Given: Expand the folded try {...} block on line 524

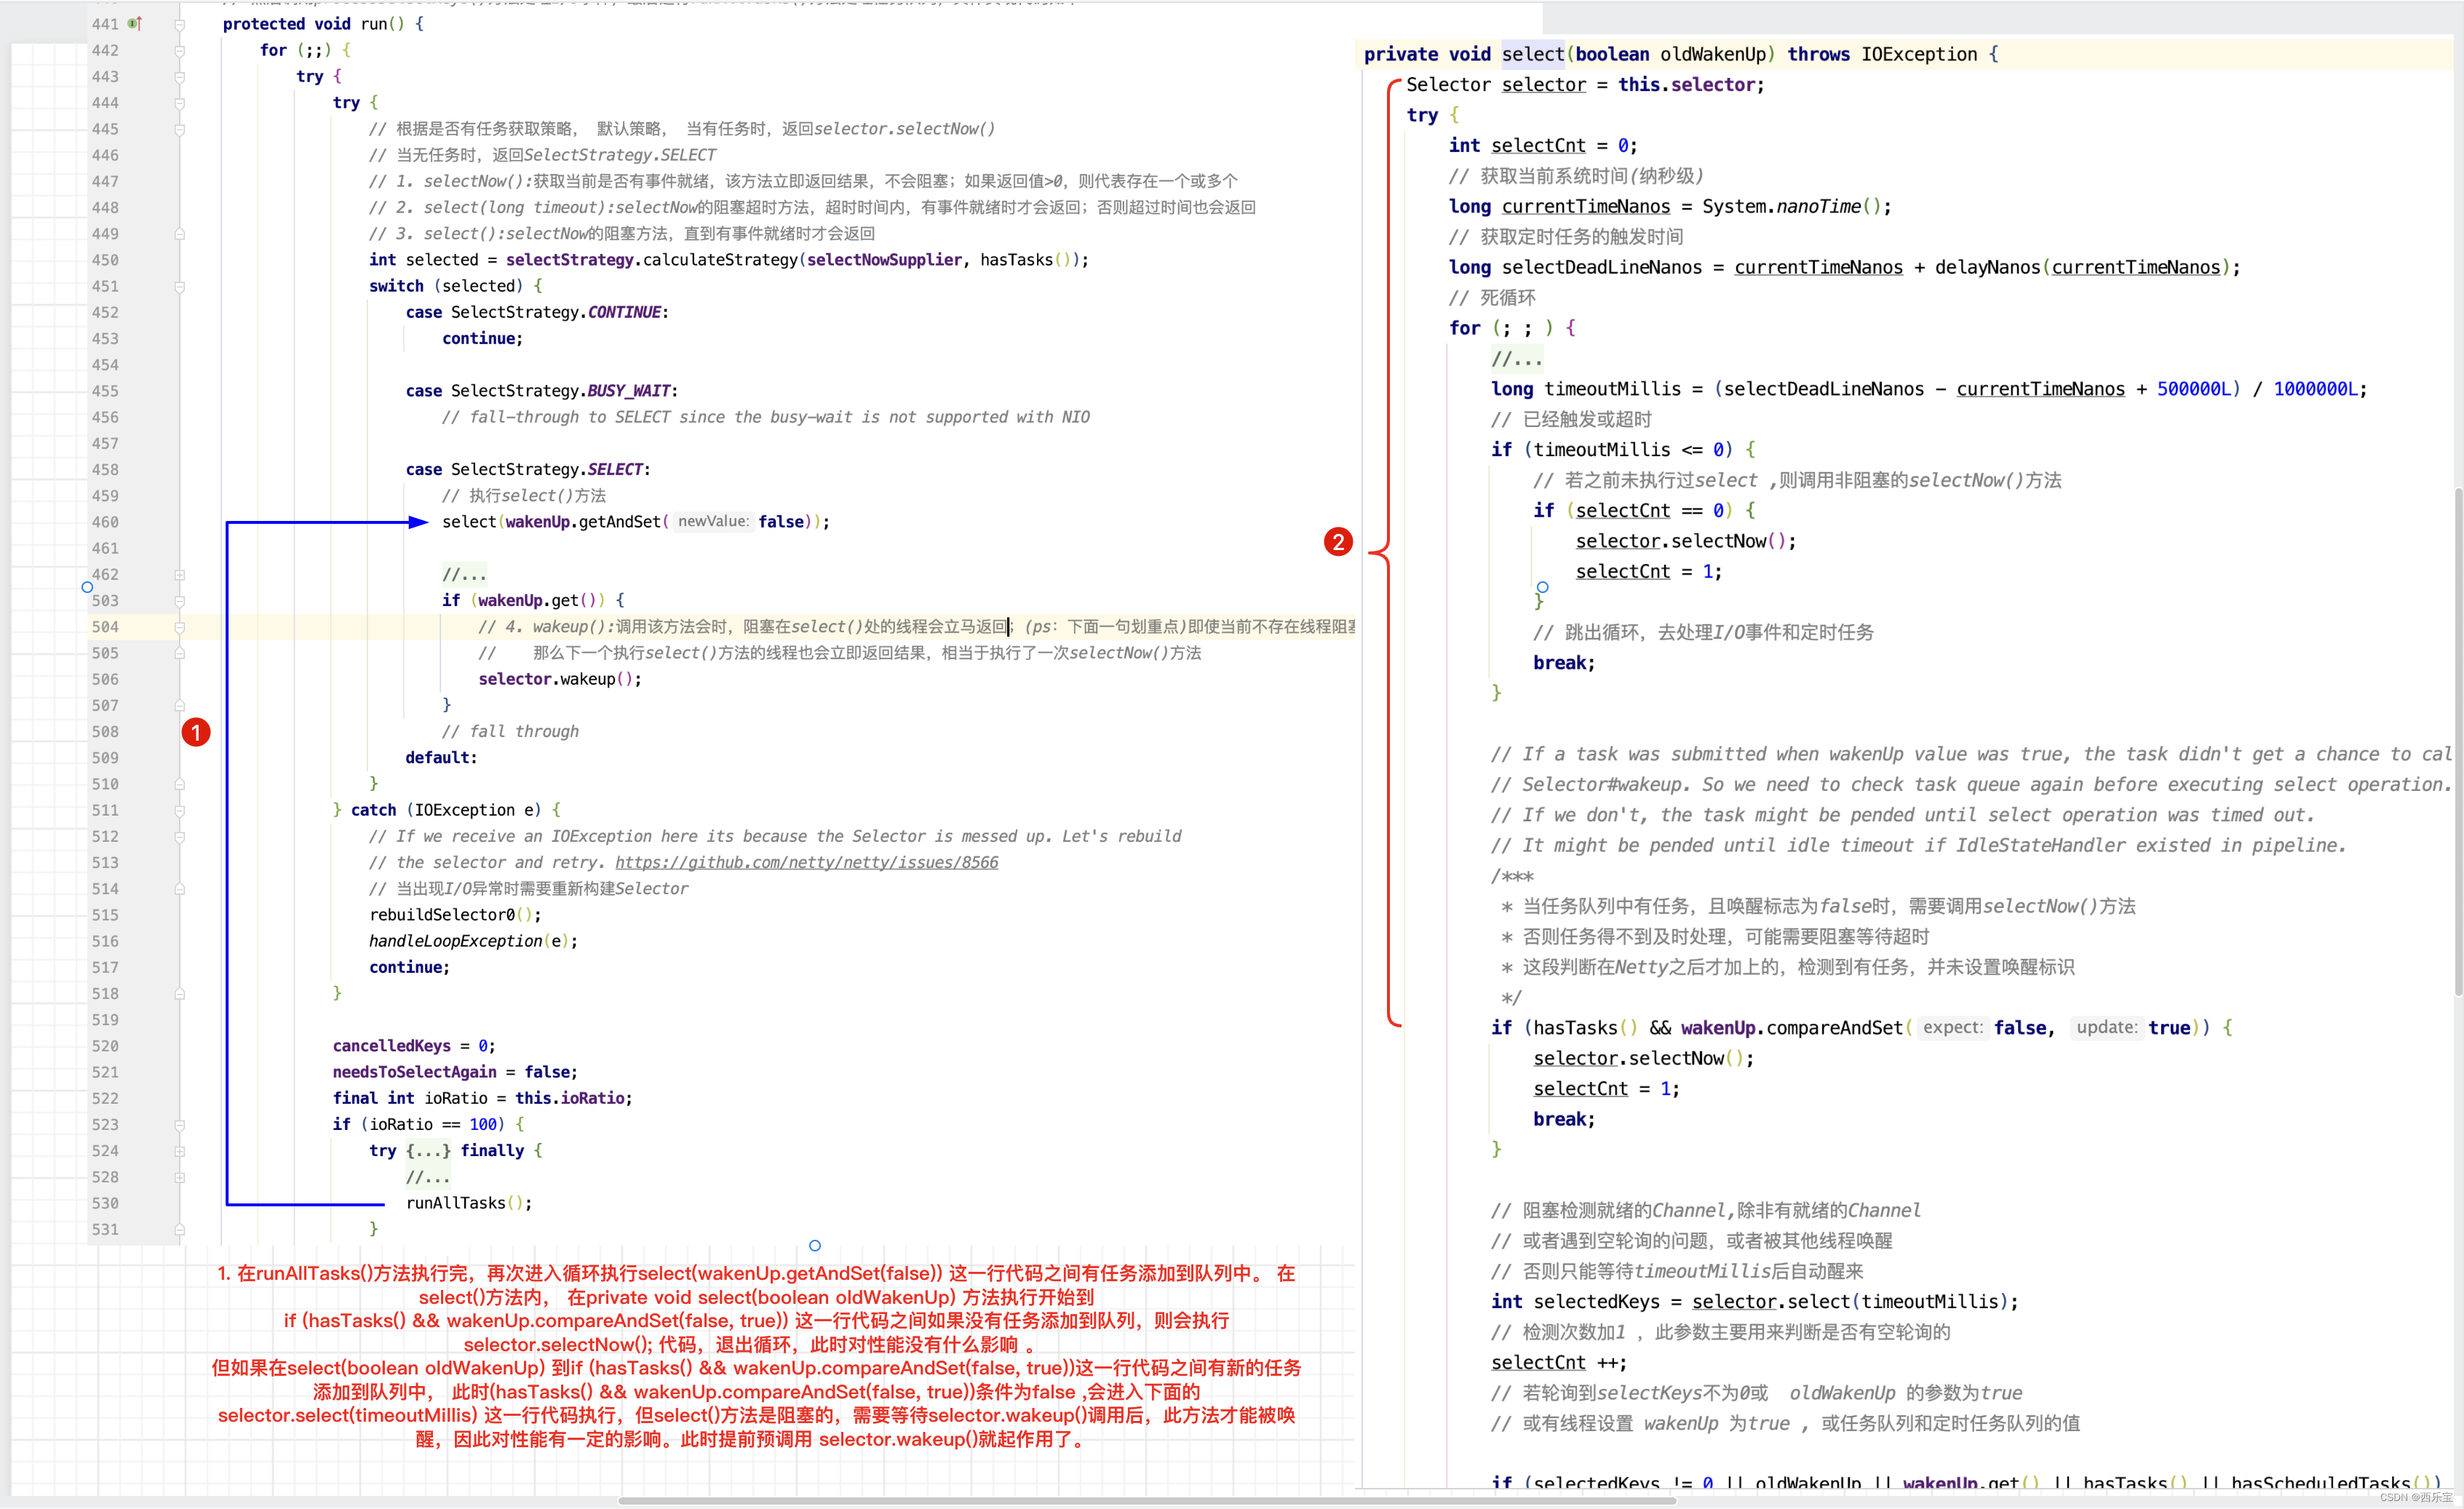Looking at the screenshot, I should (x=180, y=1151).
